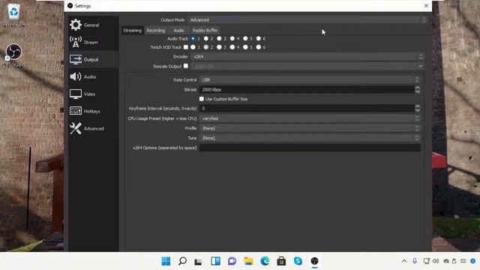Select Audio Track 5 radio button

click(x=245, y=38)
